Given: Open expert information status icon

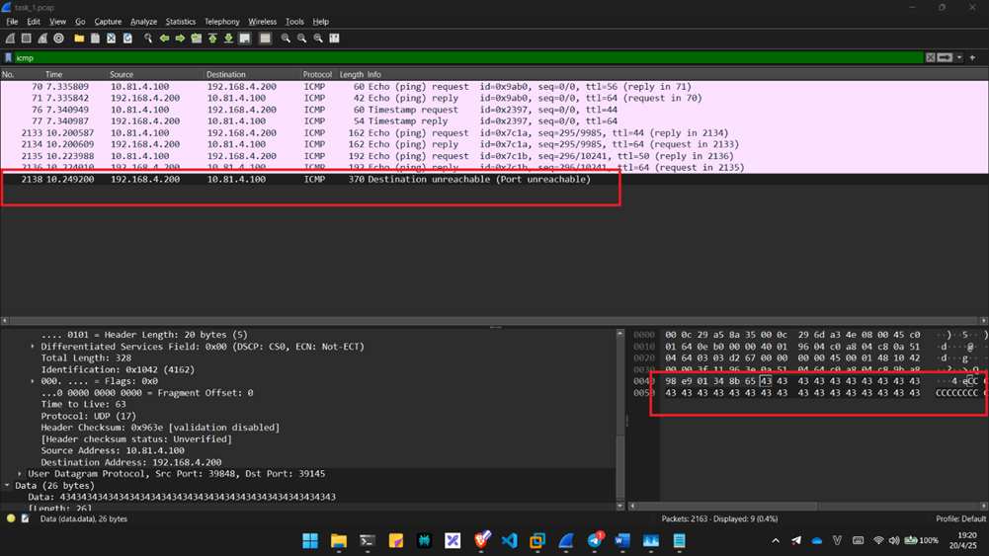Looking at the screenshot, I should [11, 518].
